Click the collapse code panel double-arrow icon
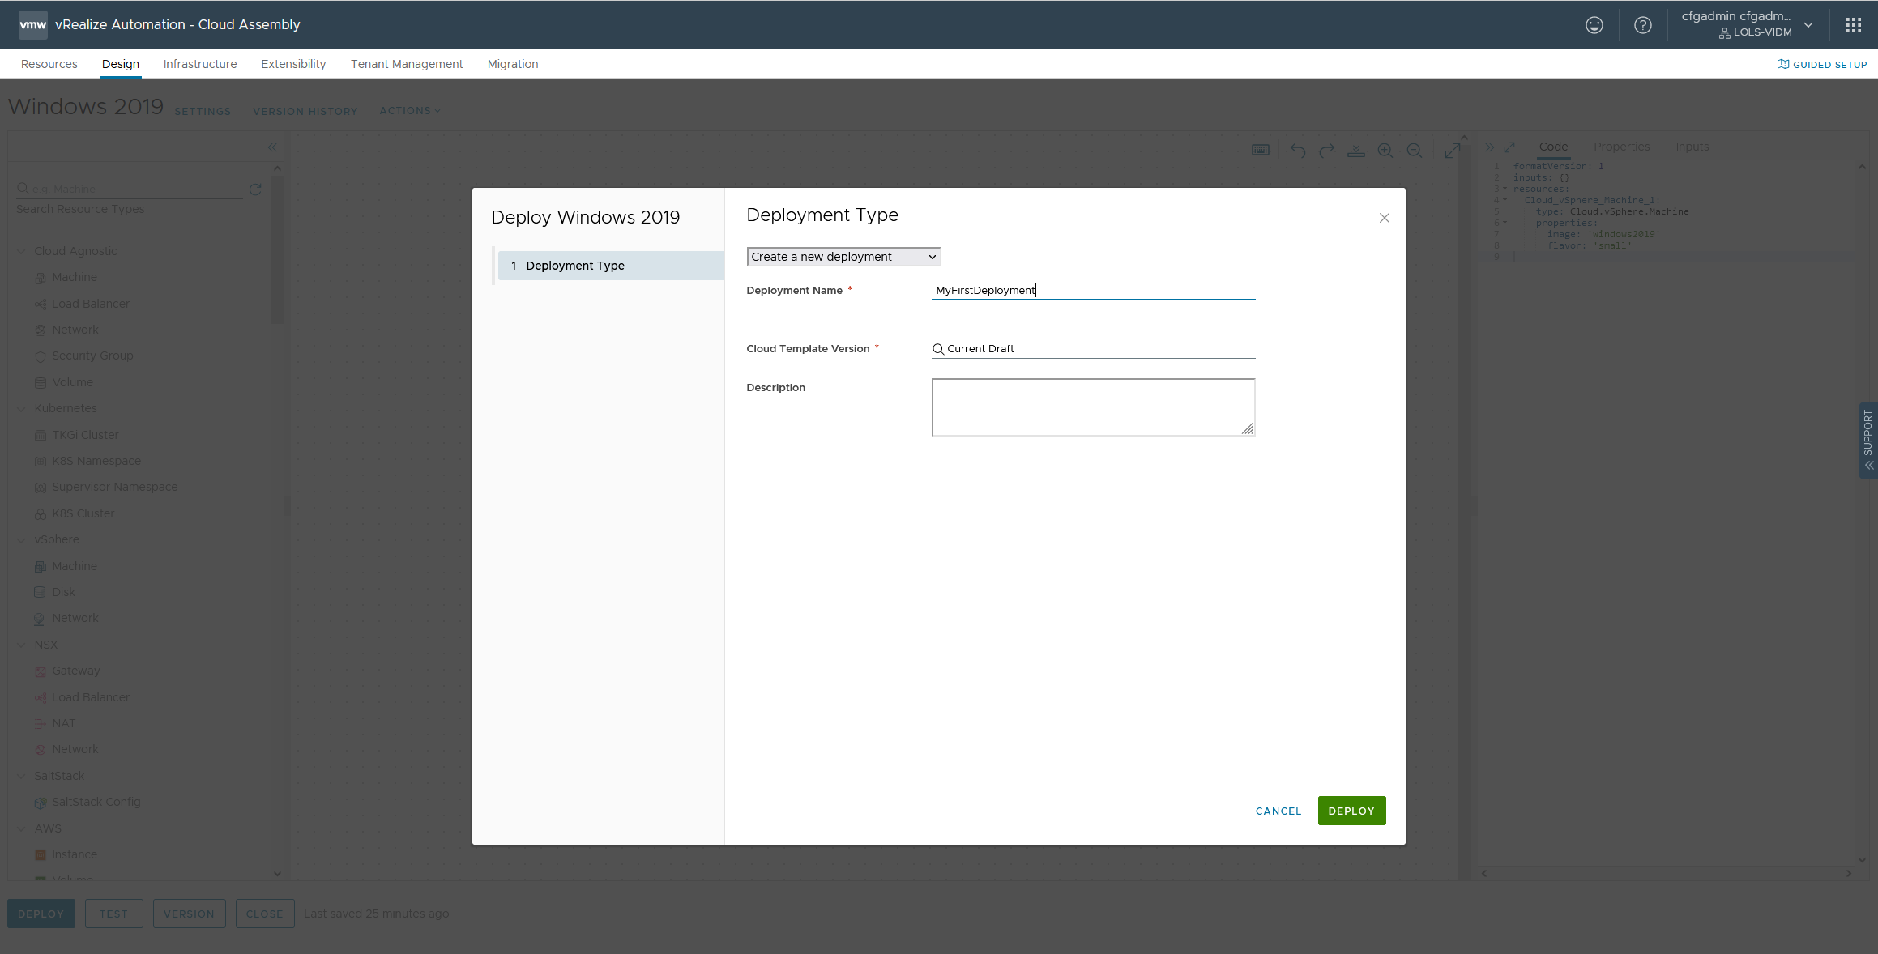Viewport: 1878px width, 954px height. pyautogui.click(x=1489, y=147)
